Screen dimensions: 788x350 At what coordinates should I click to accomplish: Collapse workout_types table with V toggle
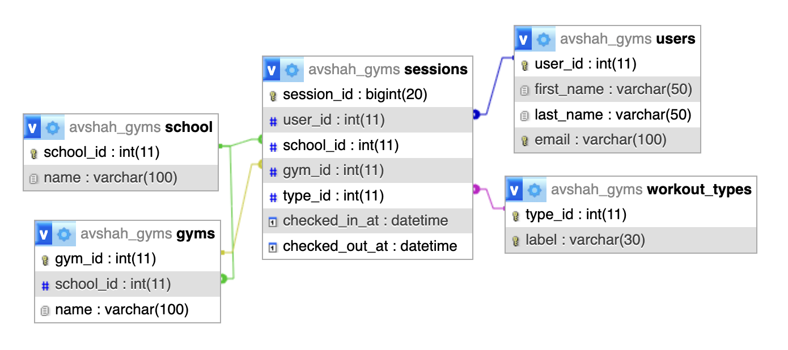515,190
